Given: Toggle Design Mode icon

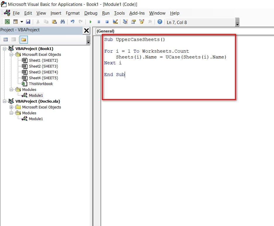Looking at the screenshot, I should [115, 22].
